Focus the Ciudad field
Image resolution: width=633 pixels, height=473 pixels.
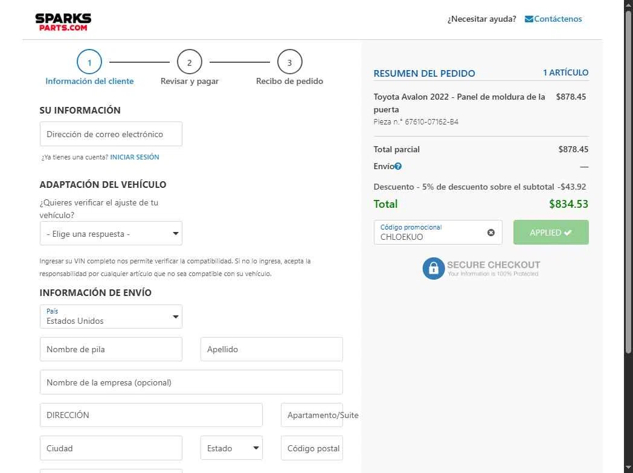[x=111, y=448]
